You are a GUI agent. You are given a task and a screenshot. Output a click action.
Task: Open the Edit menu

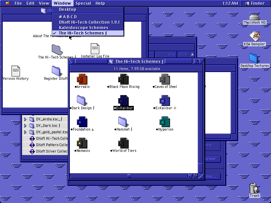coord(30,3)
